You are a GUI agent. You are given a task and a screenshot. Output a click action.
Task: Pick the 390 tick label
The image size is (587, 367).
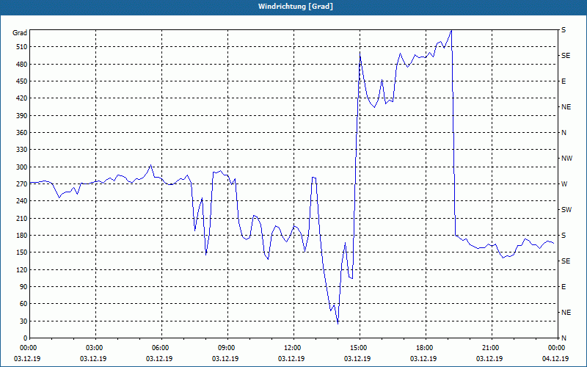21,115
